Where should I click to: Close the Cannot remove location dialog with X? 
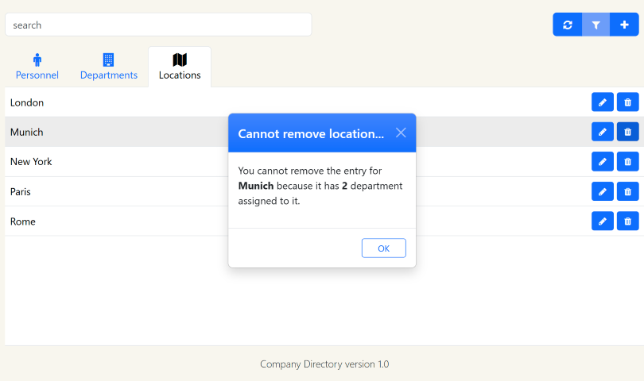coord(401,133)
